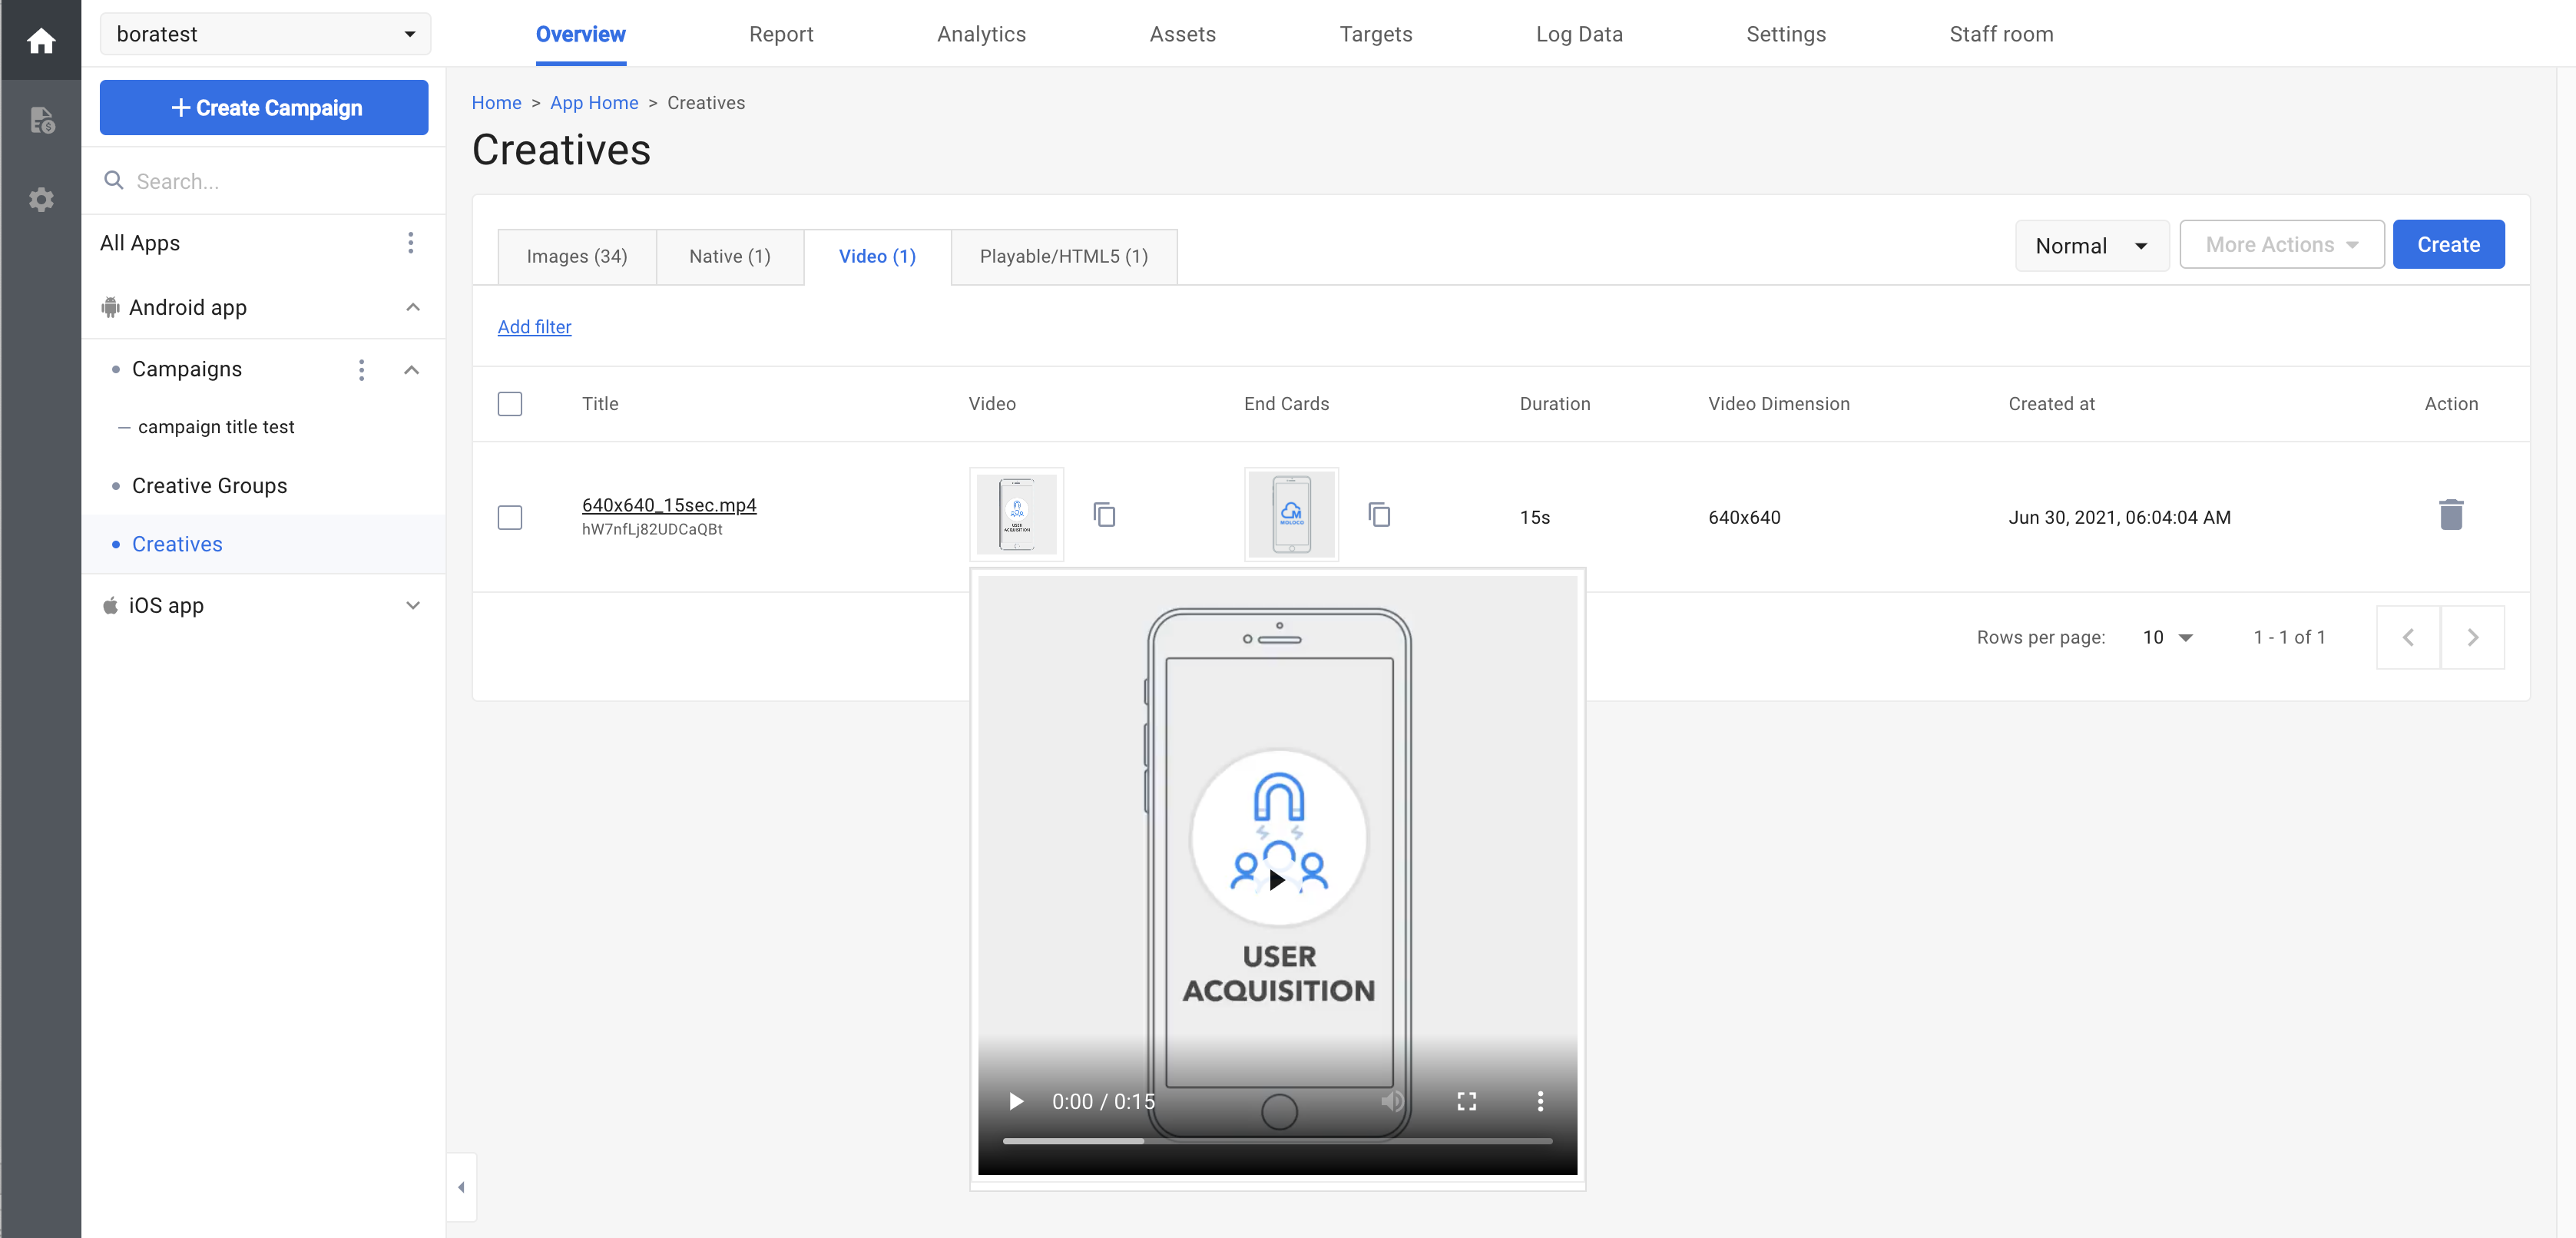Click the home icon in the dark sidebar
The height and width of the screenshot is (1238, 2576).
pos(41,41)
